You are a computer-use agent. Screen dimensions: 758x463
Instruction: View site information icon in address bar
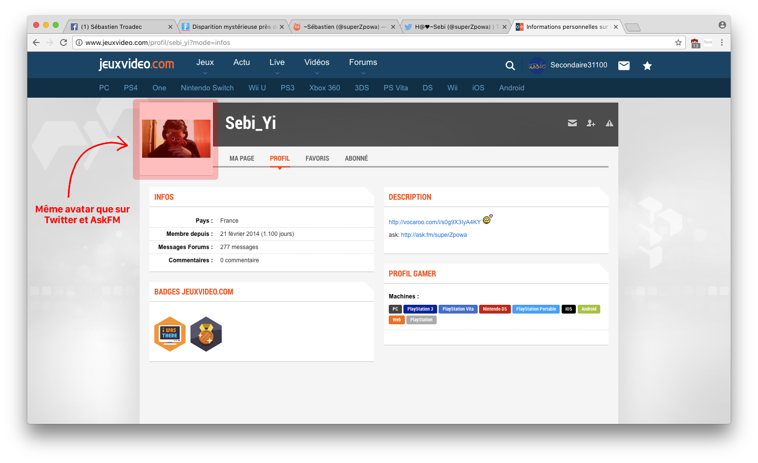[79, 42]
